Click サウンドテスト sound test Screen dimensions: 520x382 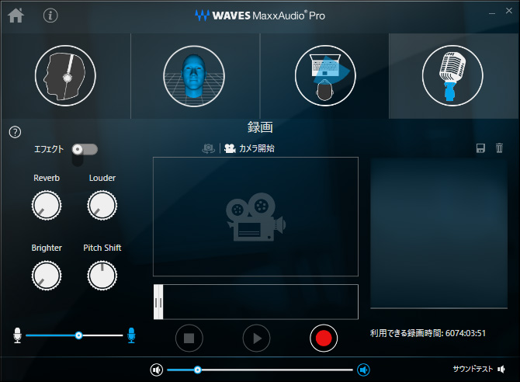473,370
